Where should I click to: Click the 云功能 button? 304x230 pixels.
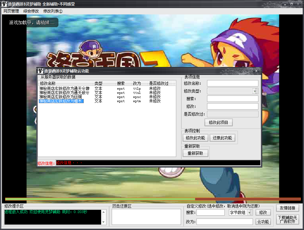point(263,222)
